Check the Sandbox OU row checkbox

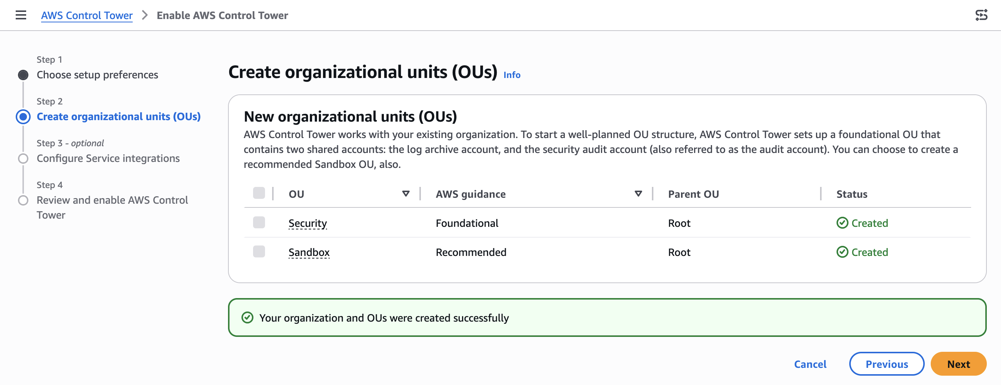pyautogui.click(x=259, y=251)
